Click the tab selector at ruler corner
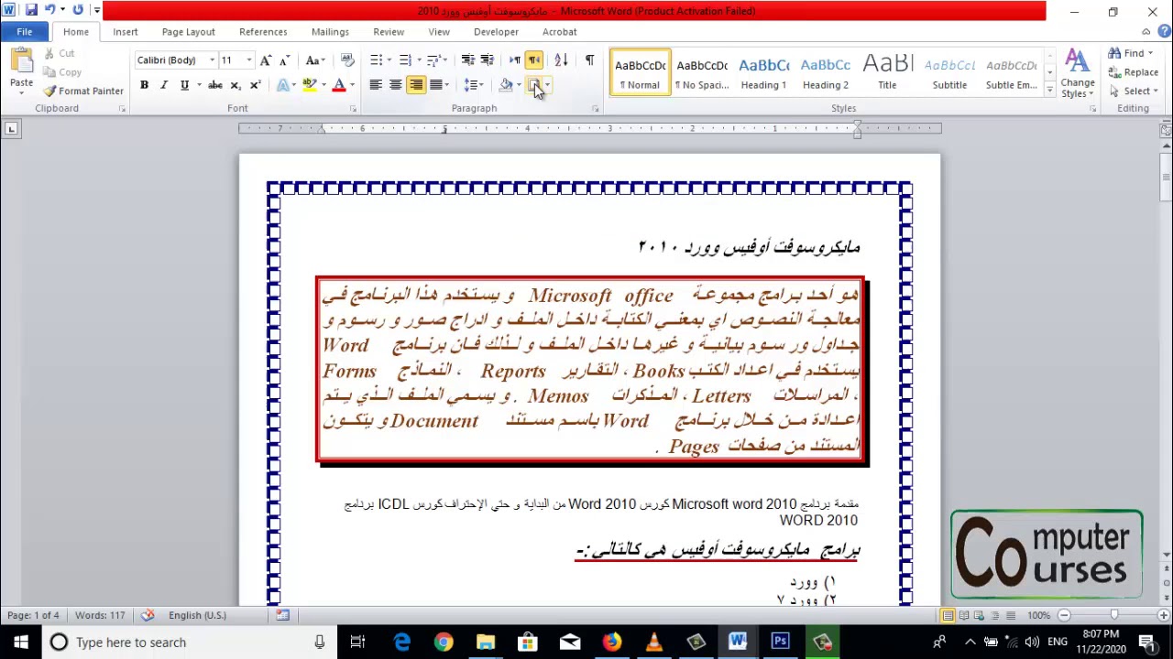 (11, 129)
